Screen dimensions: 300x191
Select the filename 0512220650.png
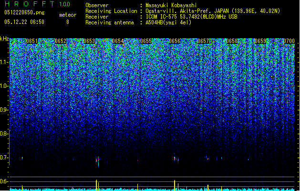24,12
